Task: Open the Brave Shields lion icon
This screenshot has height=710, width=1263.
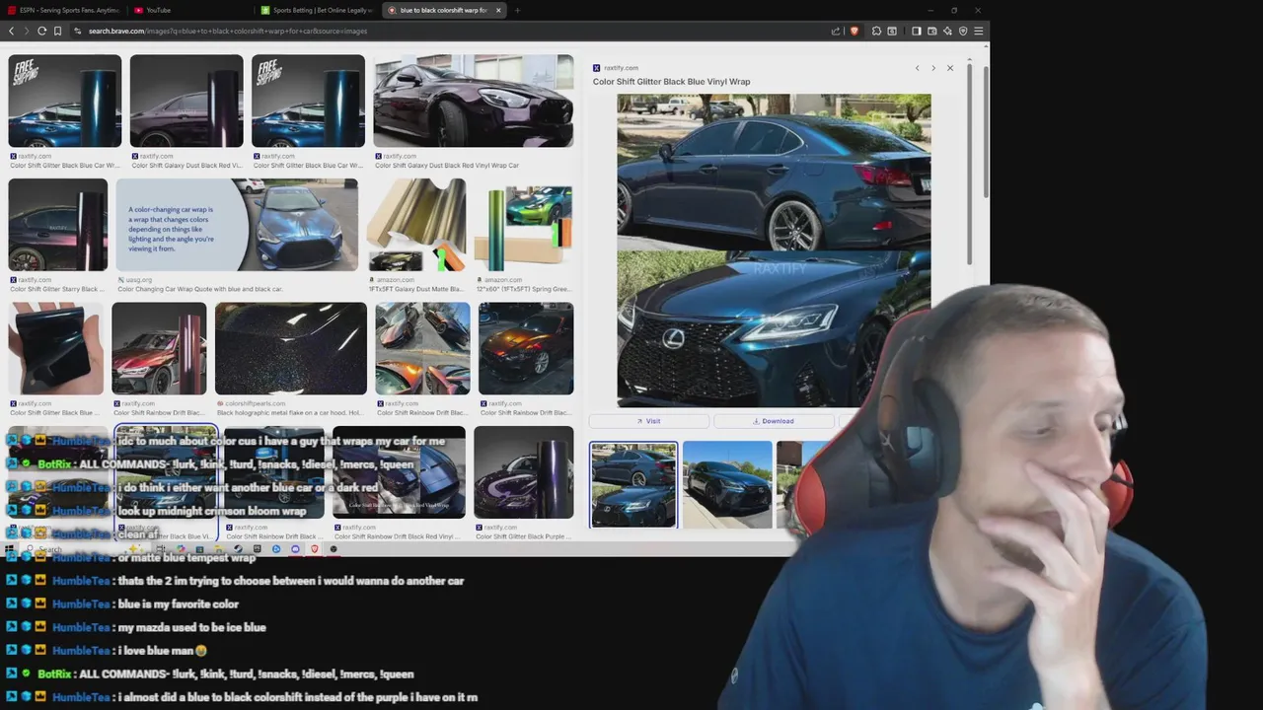Action: [x=854, y=31]
